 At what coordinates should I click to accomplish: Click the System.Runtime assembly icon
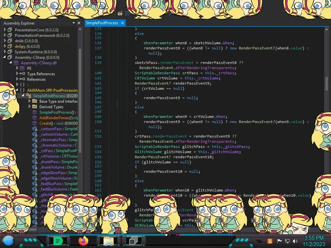point(10,52)
